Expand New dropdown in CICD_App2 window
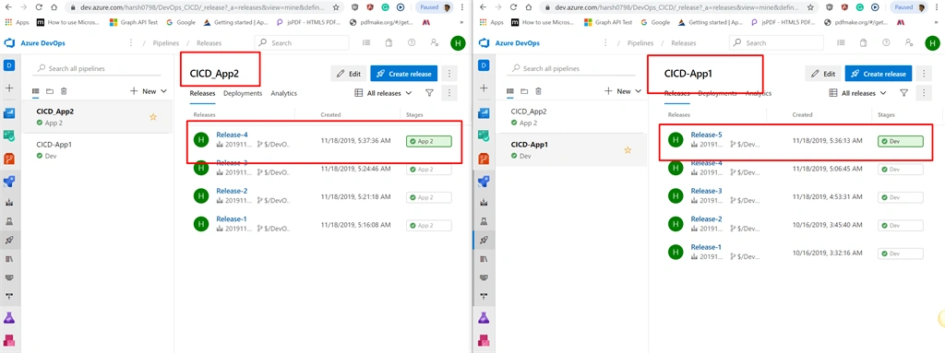This screenshot has height=353, width=945. point(149,91)
